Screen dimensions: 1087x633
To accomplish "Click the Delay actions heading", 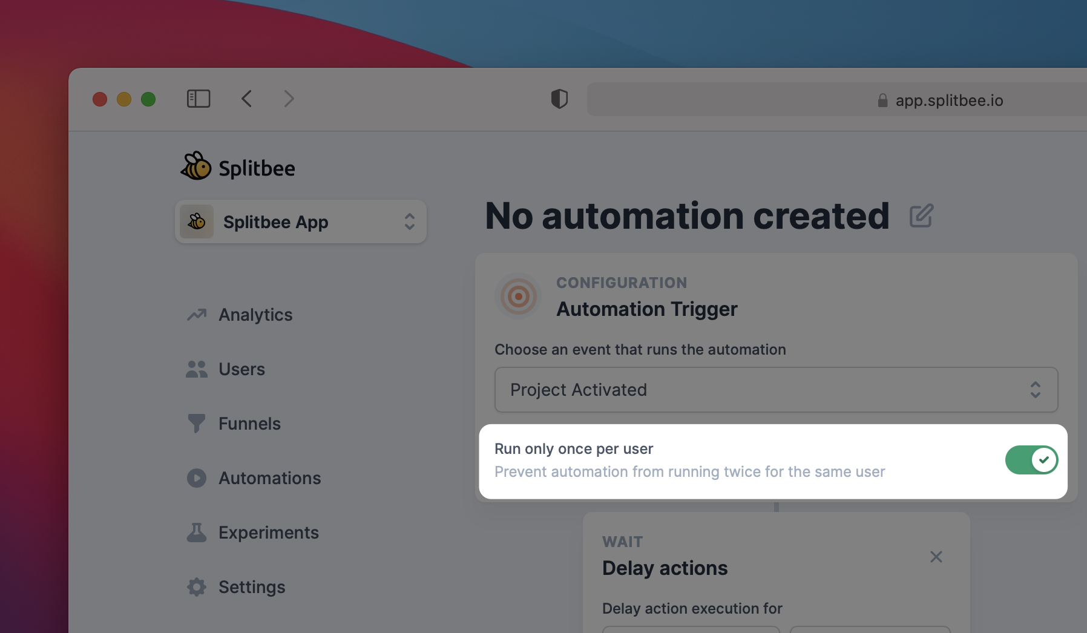I will click(x=665, y=568).
